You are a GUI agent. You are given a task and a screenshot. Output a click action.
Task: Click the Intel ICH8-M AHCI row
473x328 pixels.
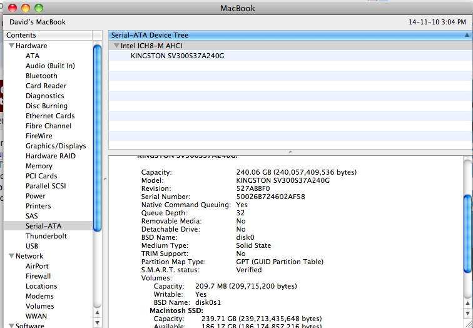click(290, 46)
